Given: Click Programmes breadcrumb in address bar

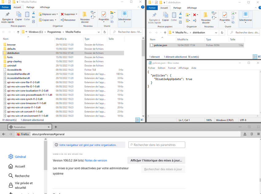Looking at the screenshot, I should 54,32.
